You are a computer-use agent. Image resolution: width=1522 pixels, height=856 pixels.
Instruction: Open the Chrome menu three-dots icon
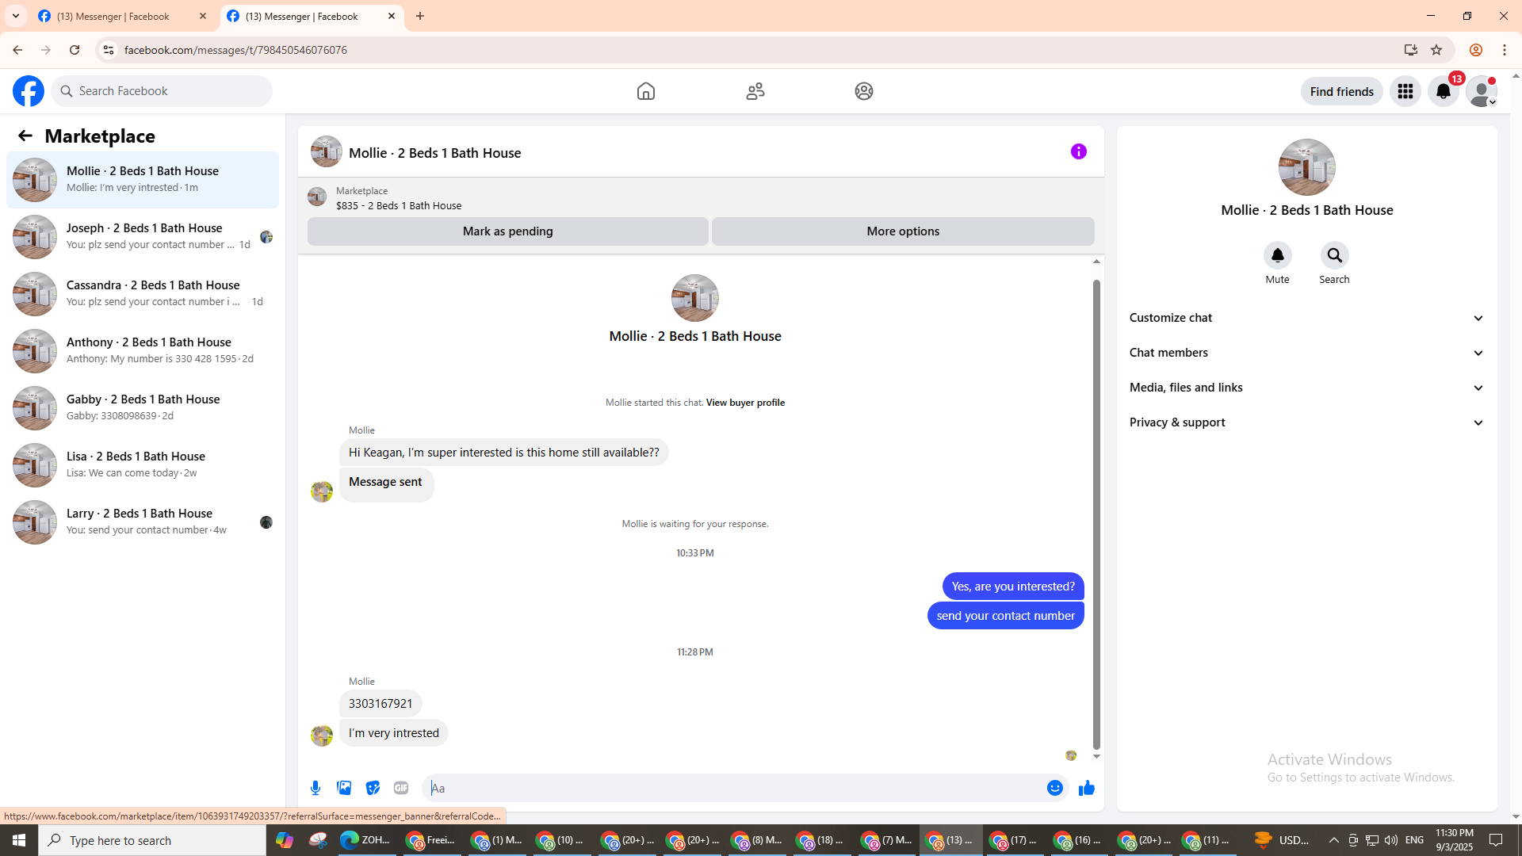pyautogui.click(x=1505, y=50)
